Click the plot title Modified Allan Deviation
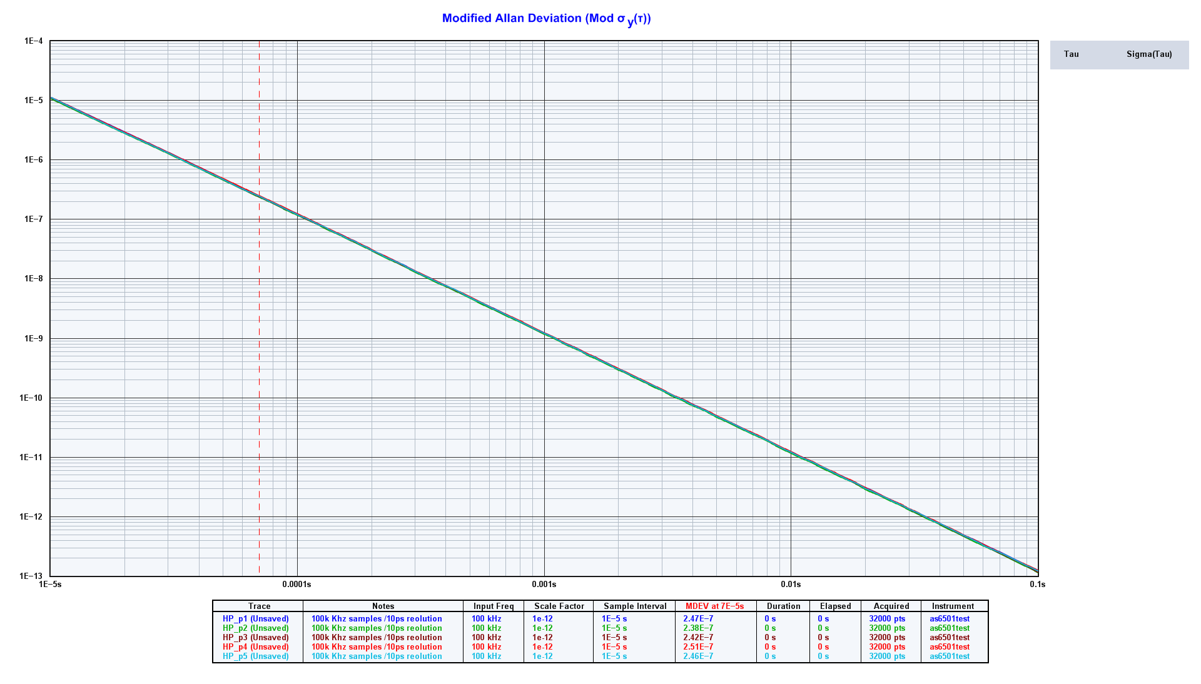The height and width of the screenshot is (684, 1201). point(546,19)
